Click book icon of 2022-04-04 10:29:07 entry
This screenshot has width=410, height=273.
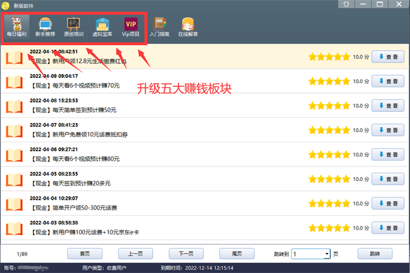point(14,204)
